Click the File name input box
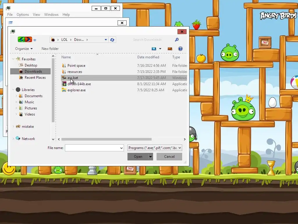298x224 pixels. tap(92, 148)
